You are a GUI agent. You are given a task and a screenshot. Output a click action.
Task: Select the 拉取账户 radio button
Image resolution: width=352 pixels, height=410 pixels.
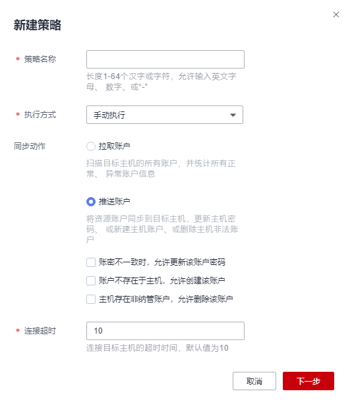click(91, 146)
